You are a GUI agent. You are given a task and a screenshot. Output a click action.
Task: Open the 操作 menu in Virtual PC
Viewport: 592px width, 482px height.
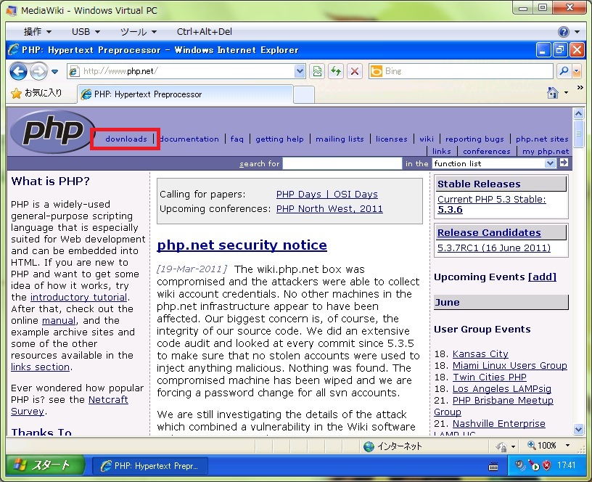point(37,32)
